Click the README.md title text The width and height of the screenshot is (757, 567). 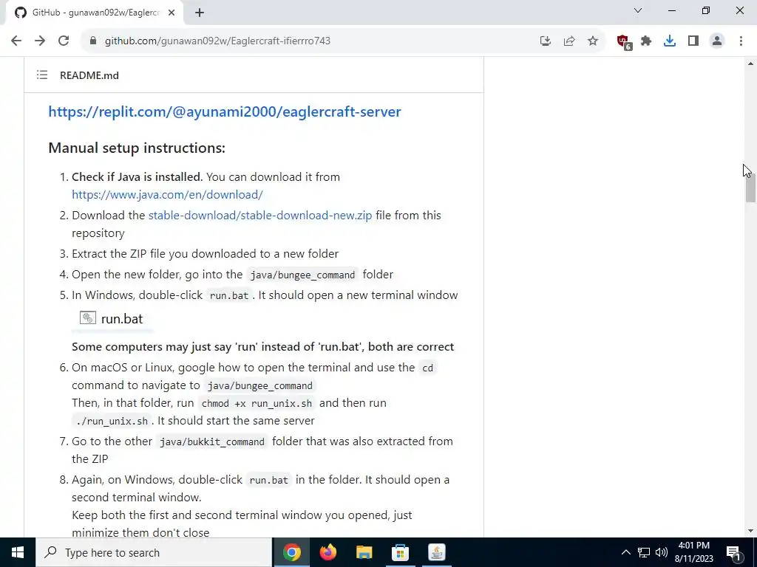89,75
